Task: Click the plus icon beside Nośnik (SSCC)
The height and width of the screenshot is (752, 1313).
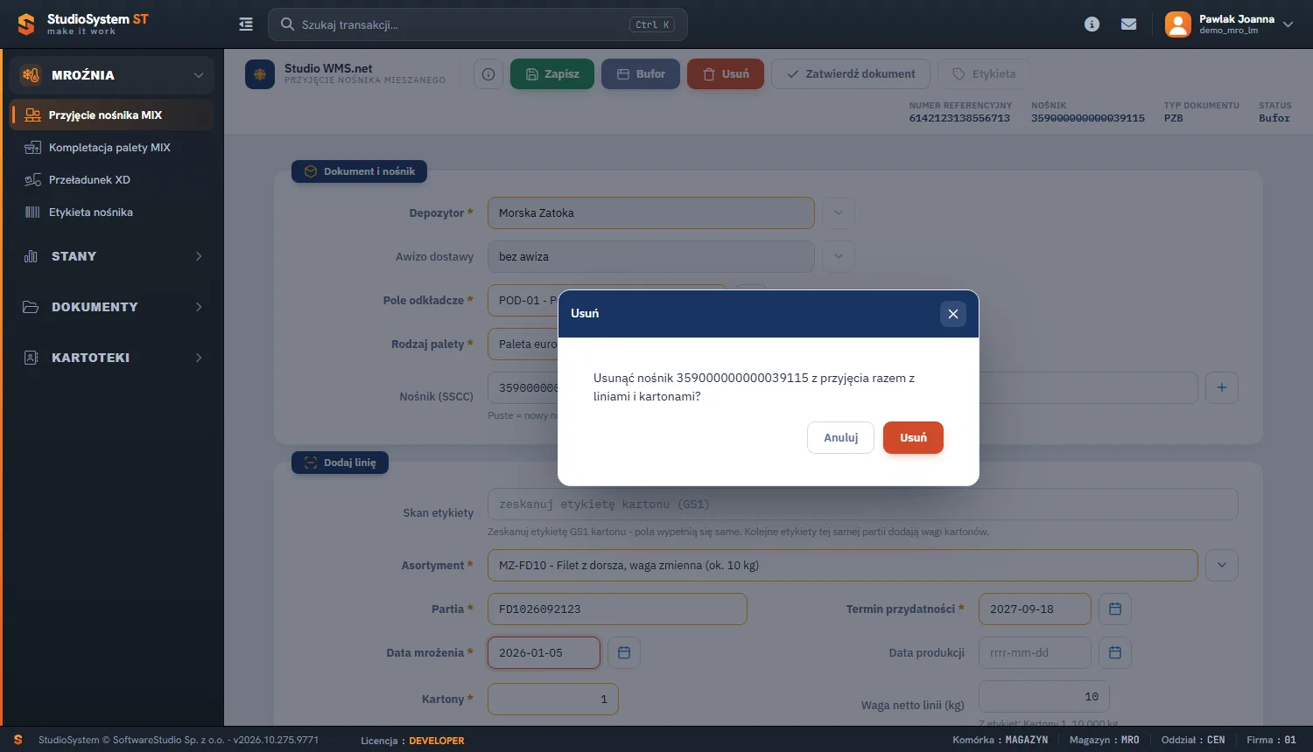Action: tap(1222, 387)
